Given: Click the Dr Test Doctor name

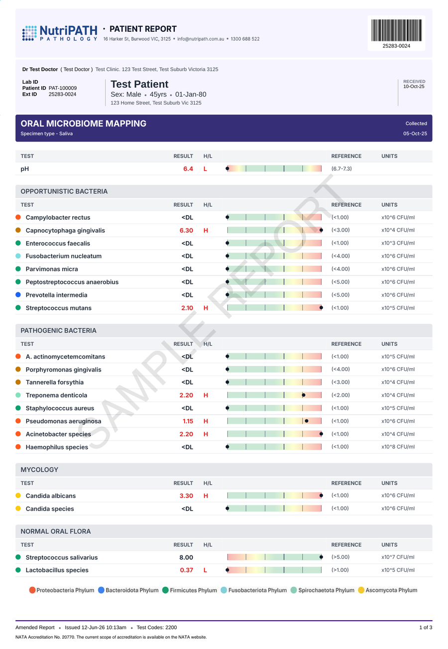Looking at the screenshot, I should (x=40, y=69).
